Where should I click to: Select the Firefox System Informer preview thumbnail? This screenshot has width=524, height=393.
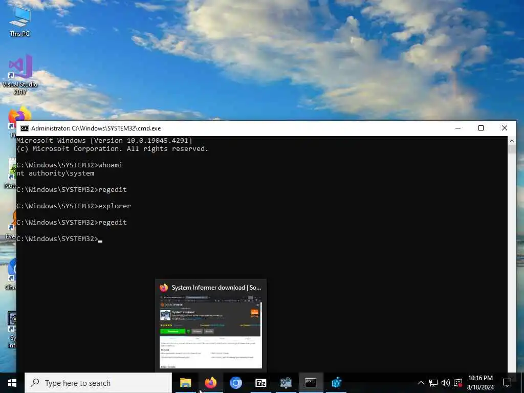210,331
